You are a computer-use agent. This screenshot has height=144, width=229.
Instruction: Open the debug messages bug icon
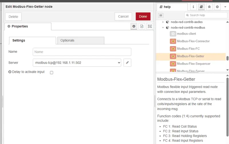click(x=209, y=7)
